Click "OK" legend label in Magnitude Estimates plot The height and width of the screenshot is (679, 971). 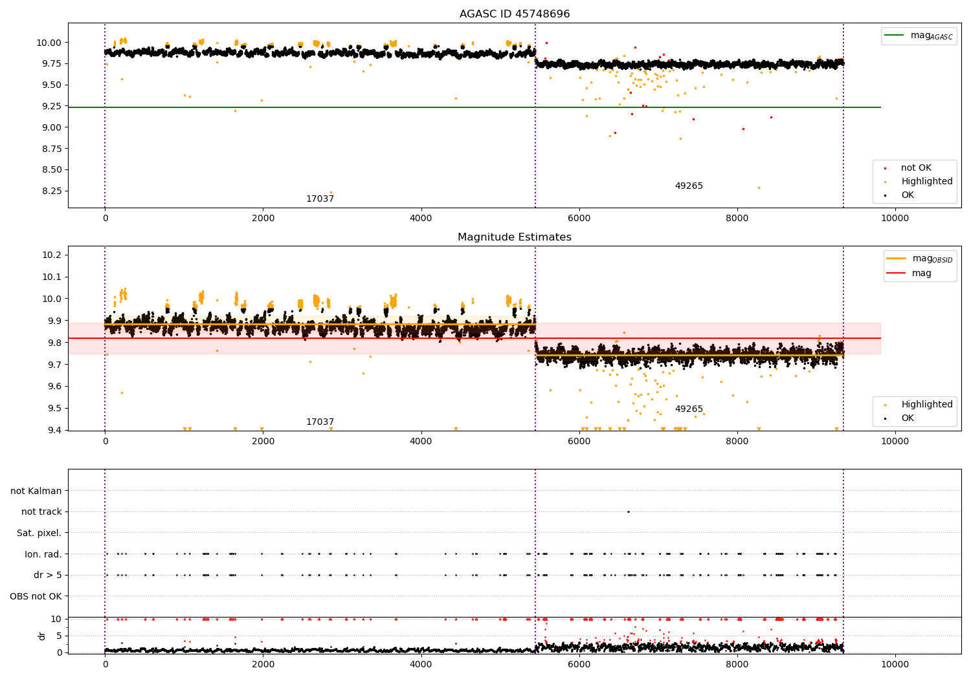pyautogui.click(x=908, y=418)
